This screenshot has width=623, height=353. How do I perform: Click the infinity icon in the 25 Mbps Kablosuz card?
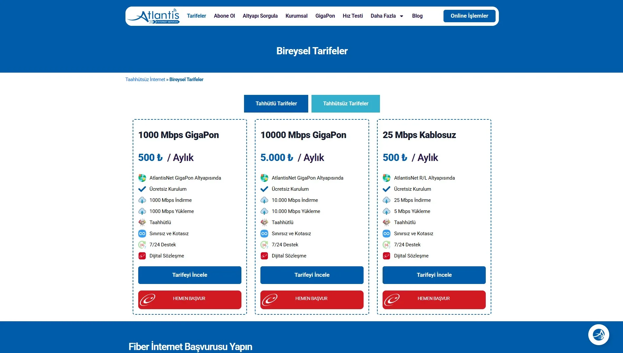pos(387,234)
